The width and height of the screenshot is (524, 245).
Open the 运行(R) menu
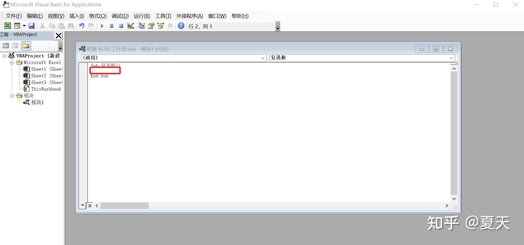tap(142, 16)
